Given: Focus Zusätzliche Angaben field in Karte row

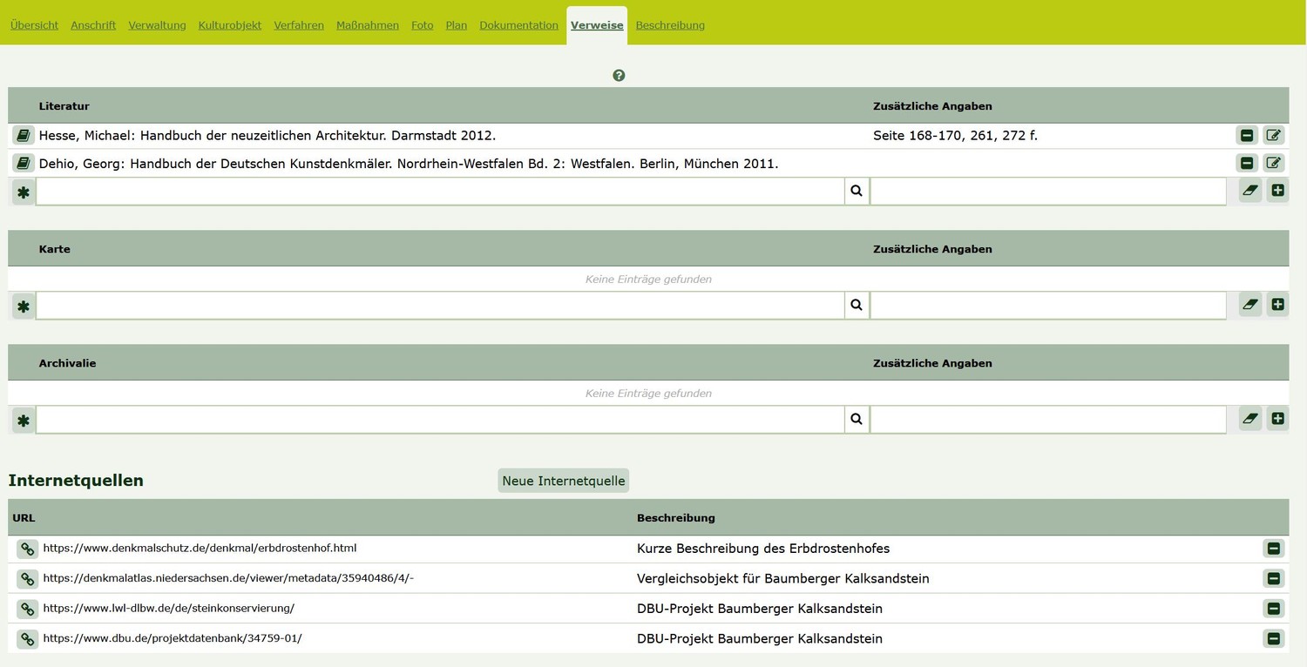Looking at the screenshot, I should pyautogui.click(x=1048, y=306).
